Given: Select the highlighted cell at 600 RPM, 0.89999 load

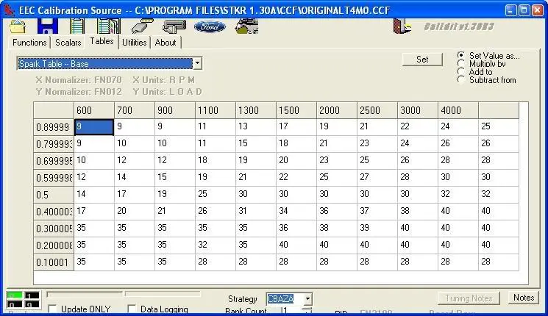Looking at the screenshot, I should coord(94,126).
